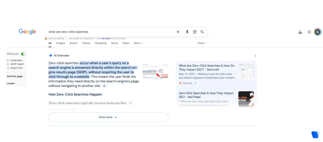323x142 pixels.
Task: Open Google apps grid icon
Action: (309, 32)
